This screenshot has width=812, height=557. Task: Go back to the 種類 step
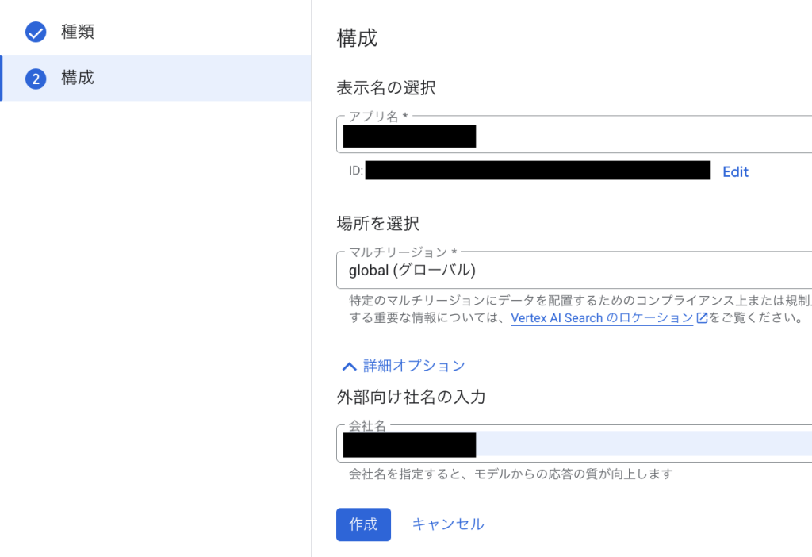click(78, 33)
